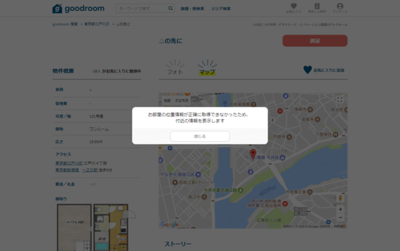Open 一之江駅 station link
400x251 pixels.
90,170
